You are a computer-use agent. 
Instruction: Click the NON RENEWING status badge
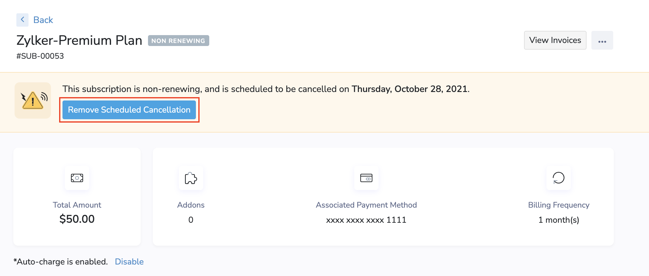click(x=178, y=41)
